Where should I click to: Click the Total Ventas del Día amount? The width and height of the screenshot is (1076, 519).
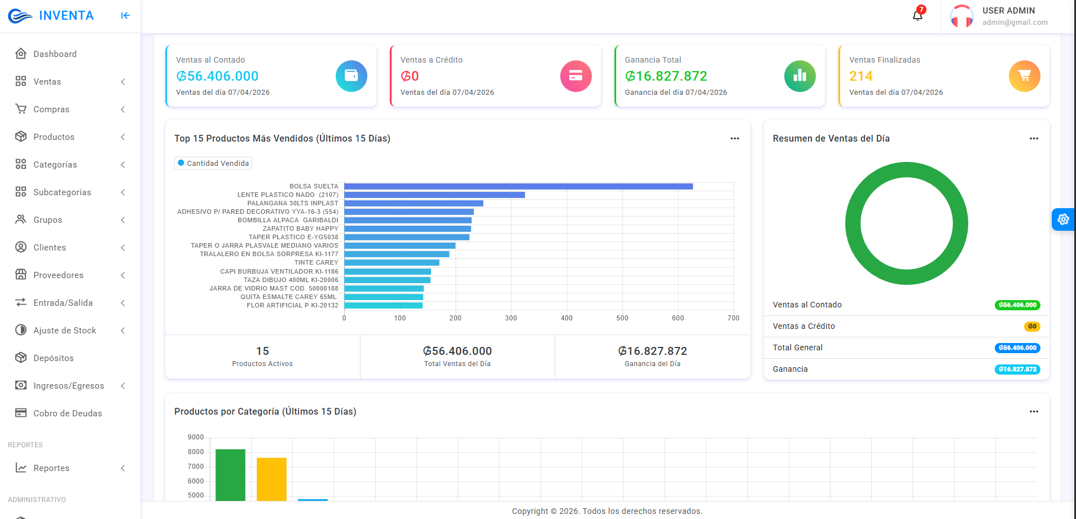[x=458, y=351]
